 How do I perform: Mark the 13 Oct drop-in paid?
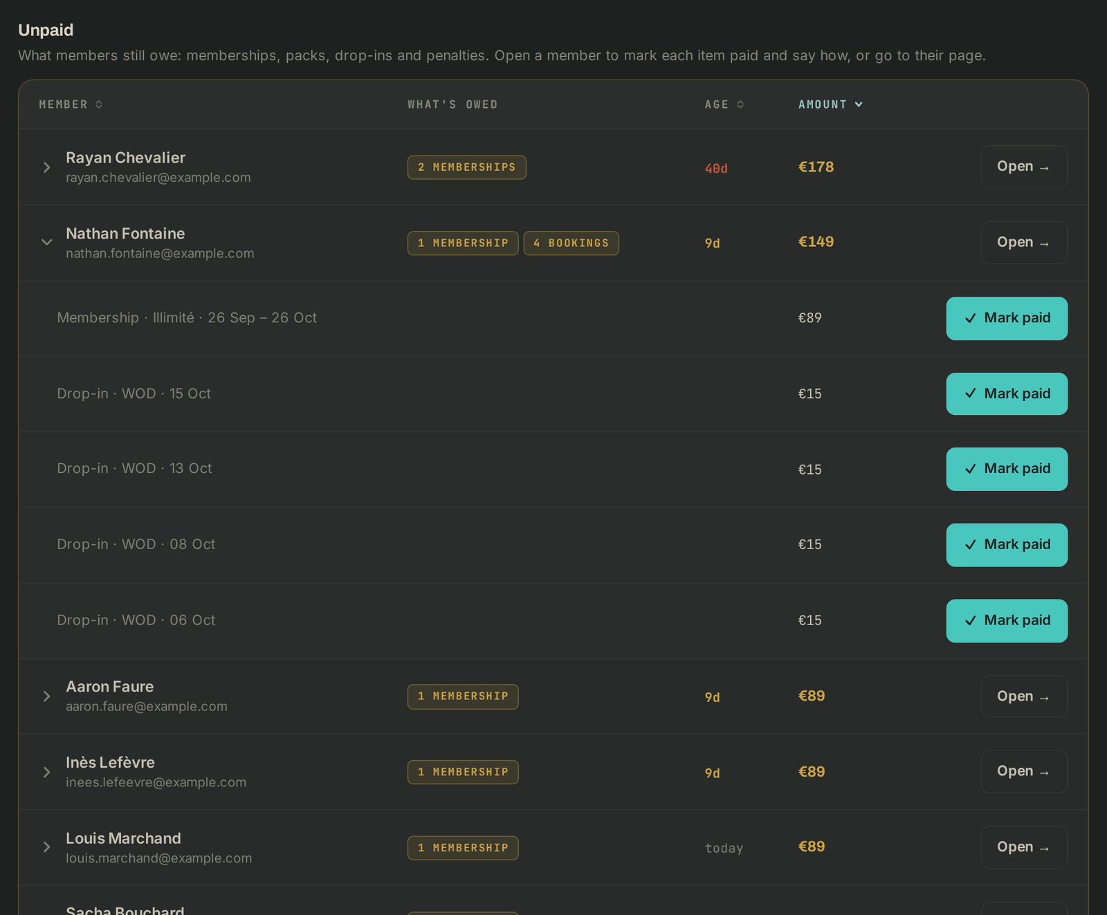click(x=1007, y=469)
